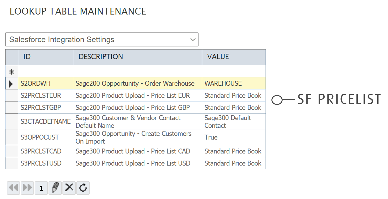This screenshot has width=388, height=199.
Task: Click the asterisk new-row marker
Action: pyautogui.click(x=12, y=72)
